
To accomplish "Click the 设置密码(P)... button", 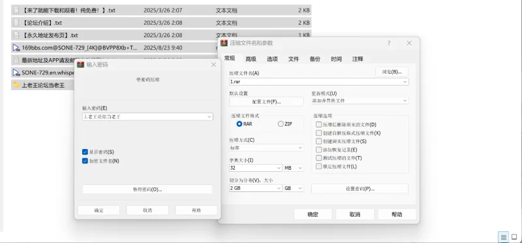I will coord(360,189).
